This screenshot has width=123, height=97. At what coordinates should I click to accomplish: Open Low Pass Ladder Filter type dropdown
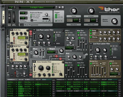tap(34, 30)
